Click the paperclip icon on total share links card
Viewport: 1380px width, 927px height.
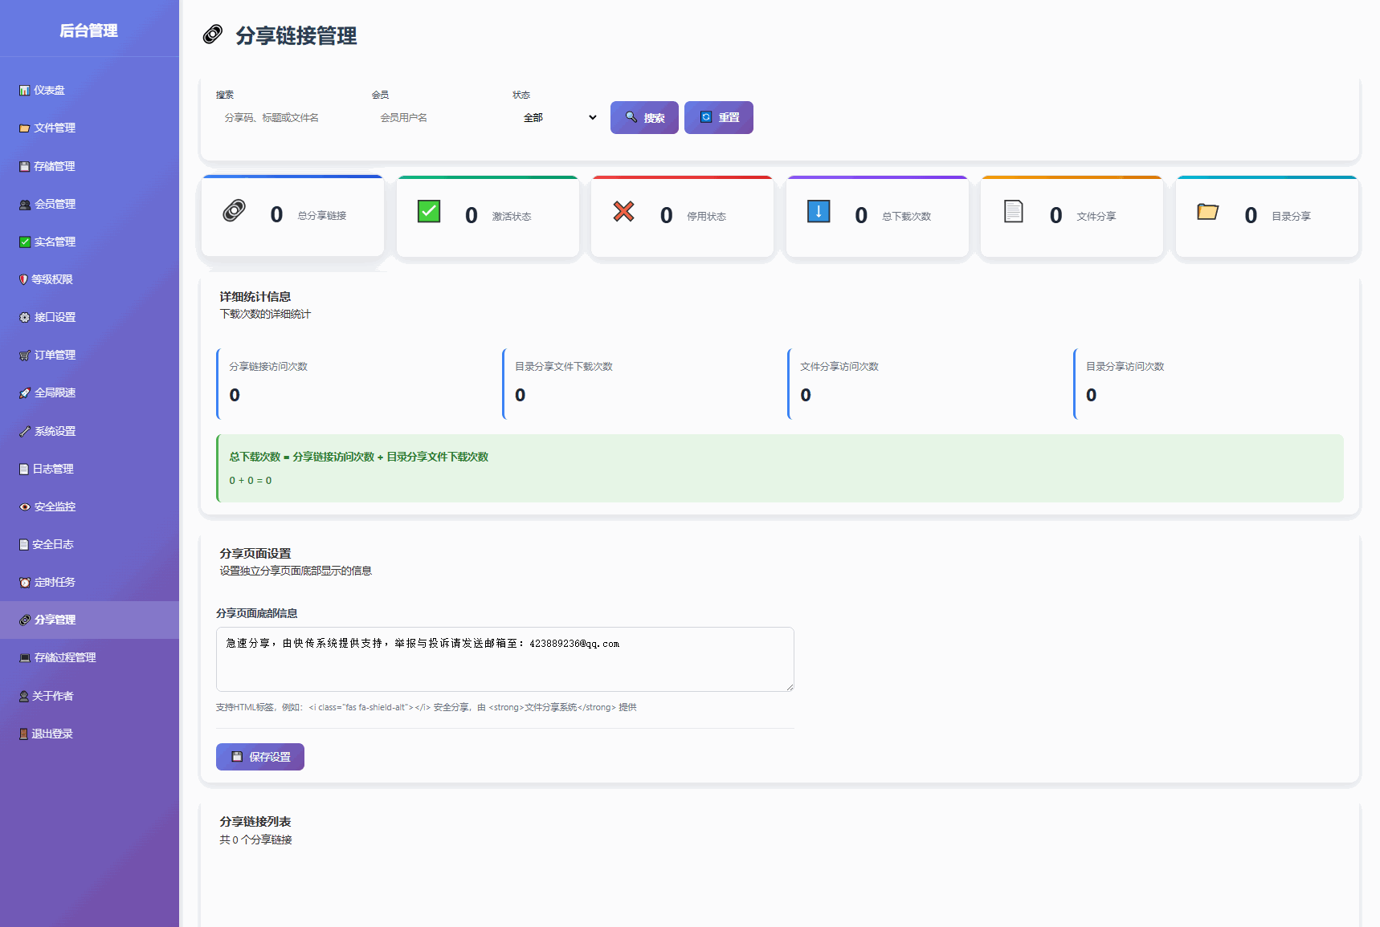(x=234, y=211)
